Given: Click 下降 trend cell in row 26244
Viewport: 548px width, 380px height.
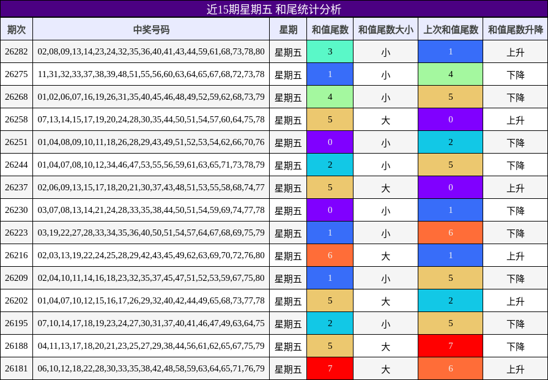Looking at the screenshot, I should click(x=516, y=165).
